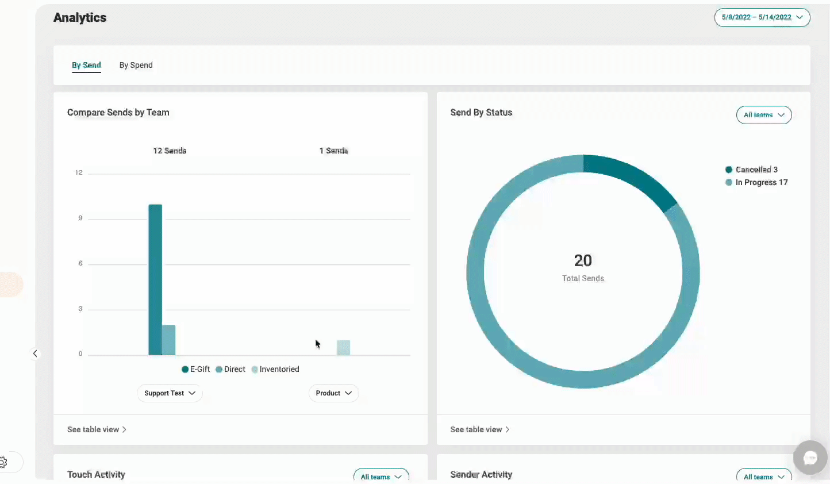Expand the Product team dropdown
This screenshot has width=830, height=484.
coord(333,393)
